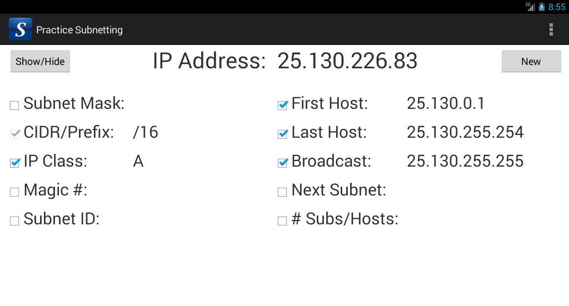This screenshot has width=569, height=306.
Task: Tap the Broadcast value 25.130.255.255
Action: coord(465,161)
